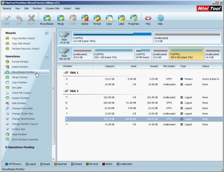Open the Help menu
Viewport: 224px width, 172px height.
[x=77, y=9]
